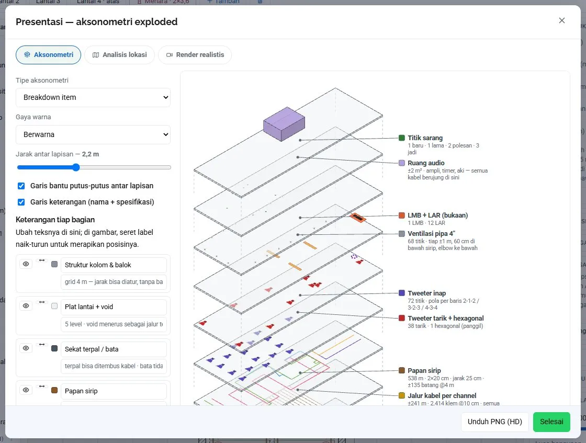This screenshot has height=443, width=586.
Task: Uncheck Garis bantu putus-putus antar lapisan
Action: [x=21, y=186]
